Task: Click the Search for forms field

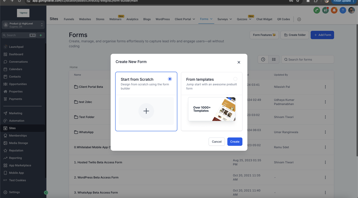Action: [x=308, y=60]
